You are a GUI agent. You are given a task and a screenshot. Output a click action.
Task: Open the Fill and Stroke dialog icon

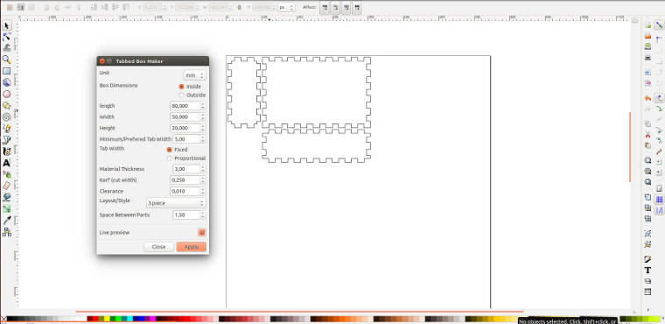[647, 259]
